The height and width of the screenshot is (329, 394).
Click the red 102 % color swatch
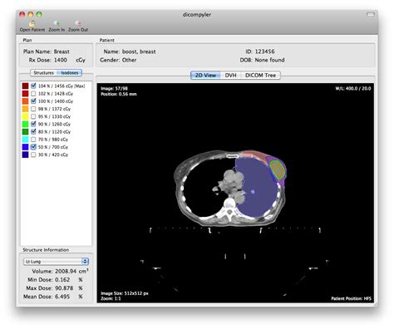click(26, 94)
